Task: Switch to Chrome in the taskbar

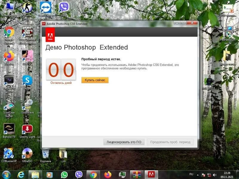Action: coord(93,175)
